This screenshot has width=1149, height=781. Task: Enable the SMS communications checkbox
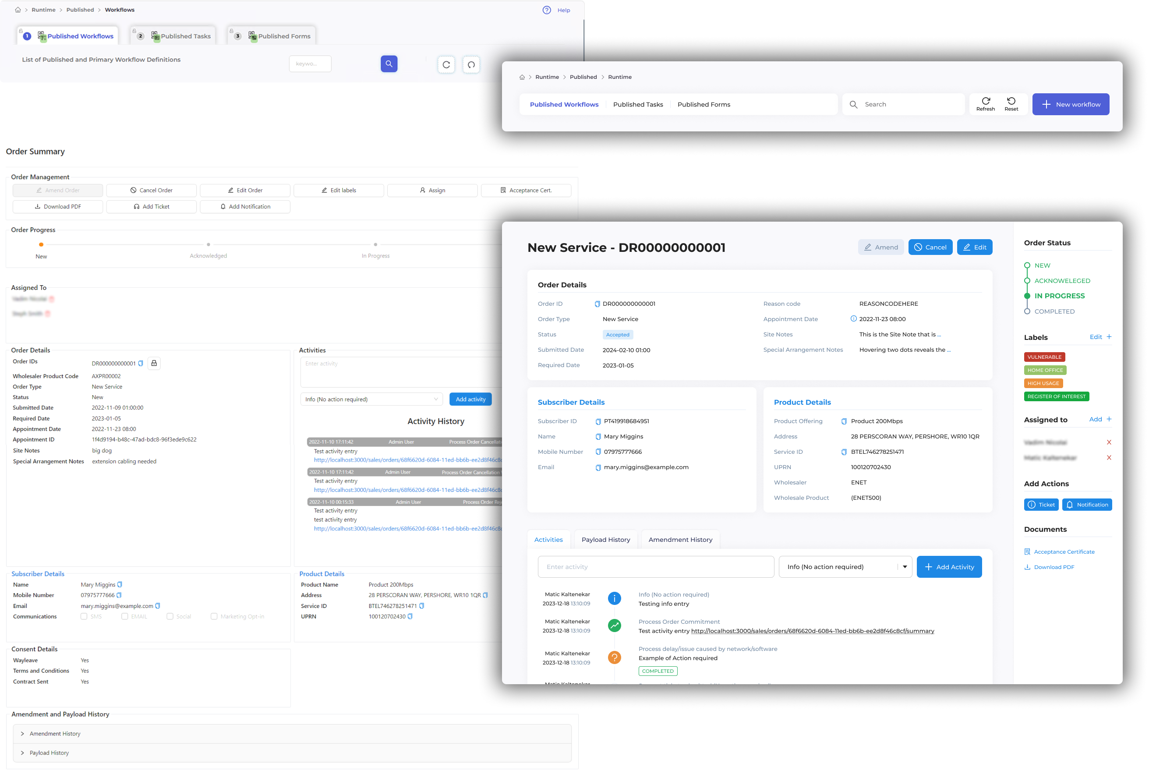pos(84,616)
